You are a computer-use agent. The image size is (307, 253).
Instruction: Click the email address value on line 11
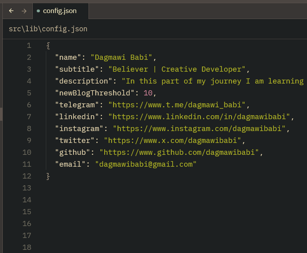tap(146, 164)
